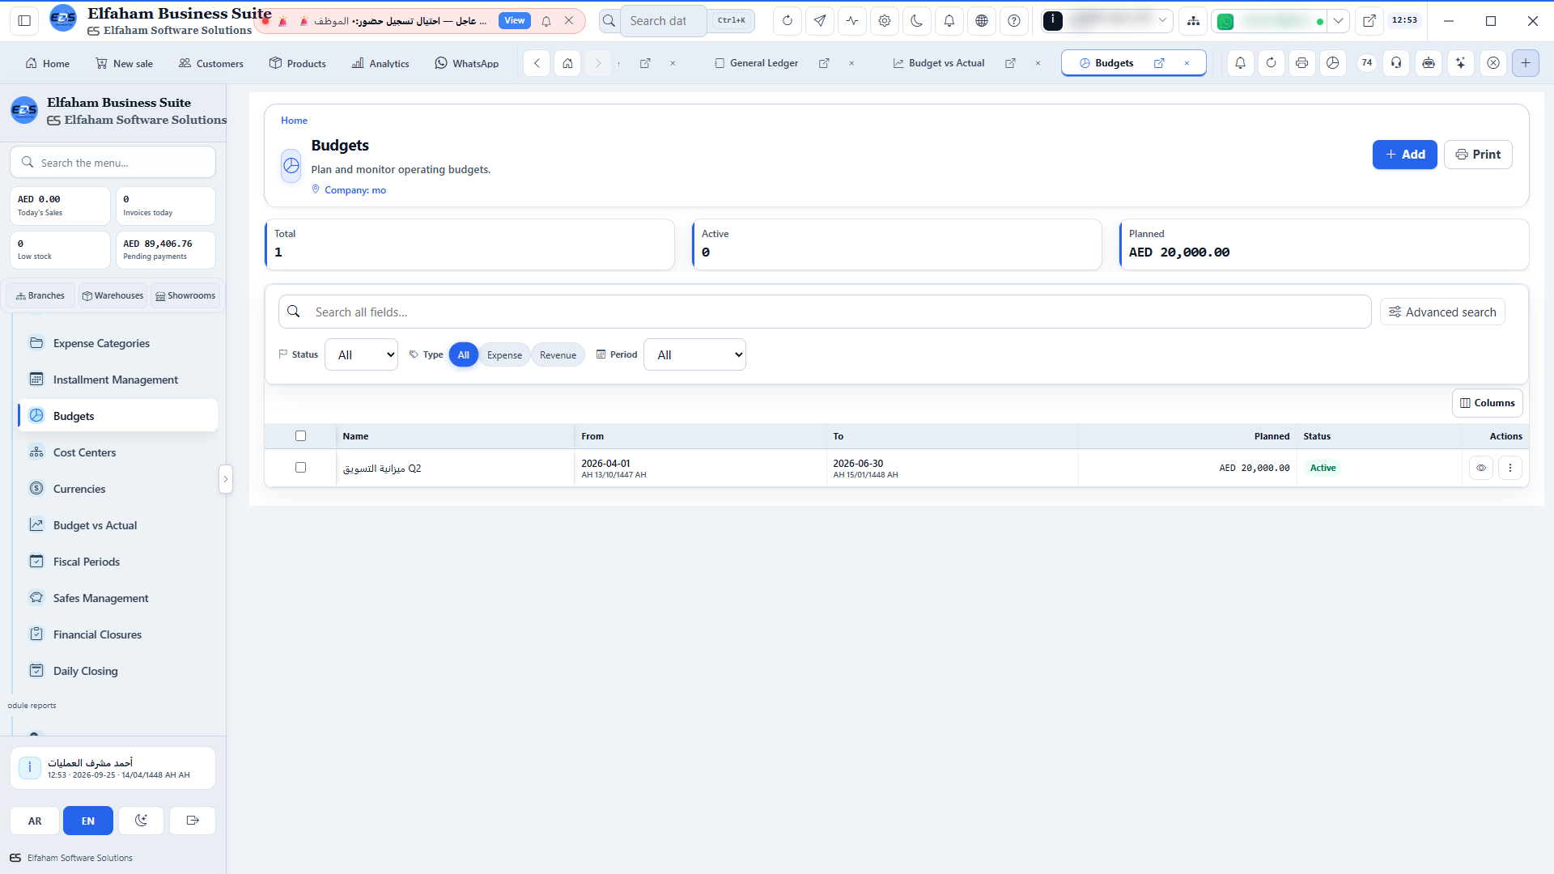Click the View button on the alert banner
This screenshot has width=1554, height=874.
coord(515,21)
